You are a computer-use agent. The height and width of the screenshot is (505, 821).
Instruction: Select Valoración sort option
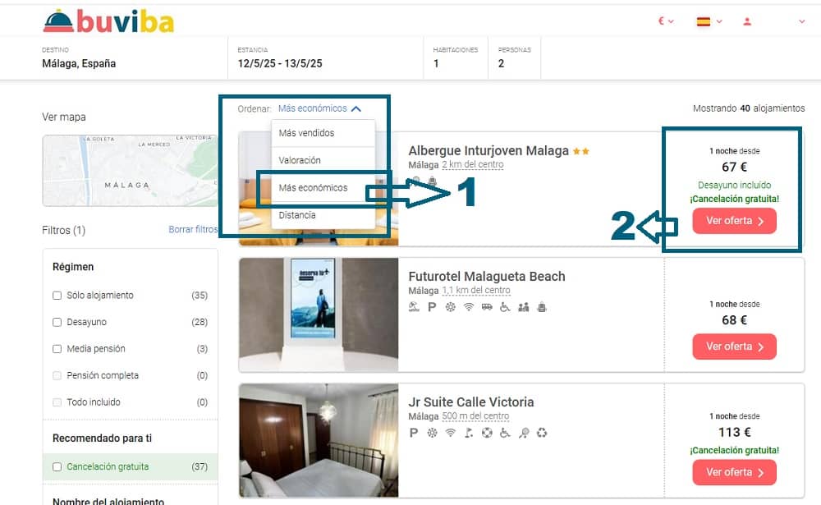point(323,160)
